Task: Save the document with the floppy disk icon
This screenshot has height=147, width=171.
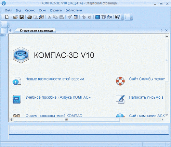Action: point(22,17)
